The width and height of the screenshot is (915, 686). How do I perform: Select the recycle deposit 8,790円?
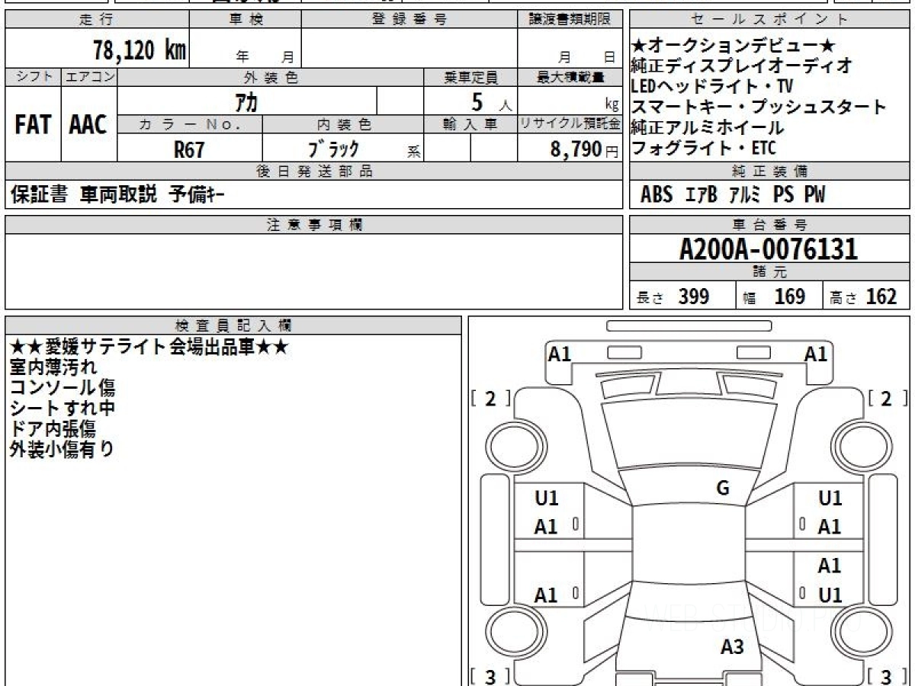(x=584, y=149)
